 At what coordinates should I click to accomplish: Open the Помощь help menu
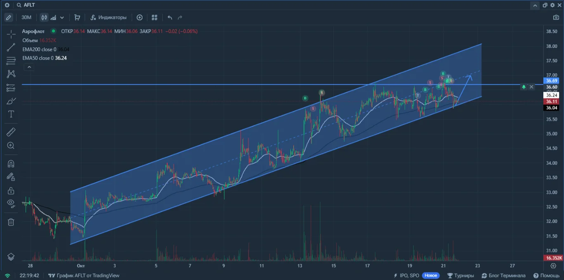tap(546, 275)
